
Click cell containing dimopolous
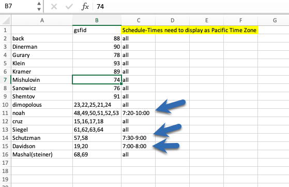click(x=42, y=105)
